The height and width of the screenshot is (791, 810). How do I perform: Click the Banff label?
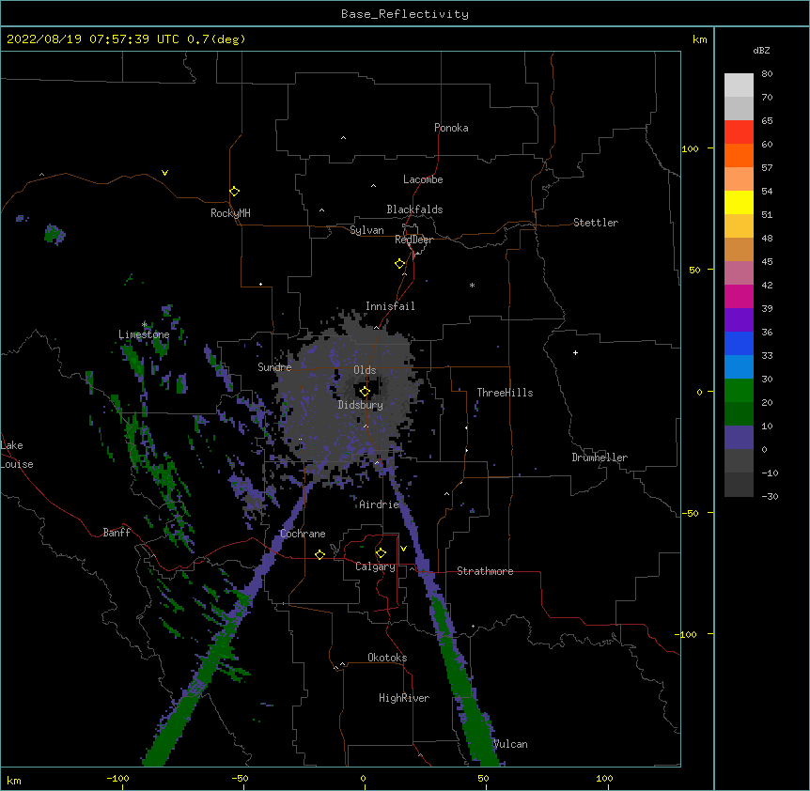[117, 533]
